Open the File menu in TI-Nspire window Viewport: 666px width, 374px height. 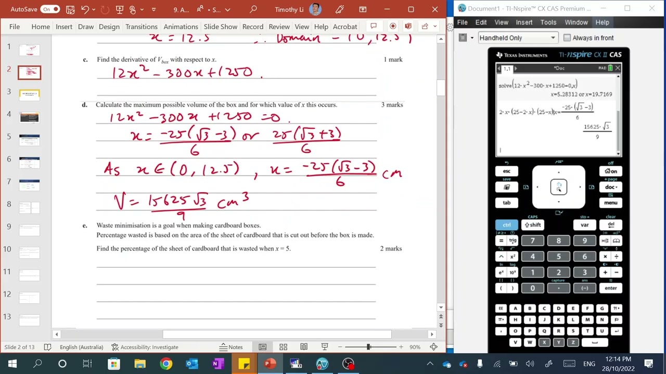(462, 22)
